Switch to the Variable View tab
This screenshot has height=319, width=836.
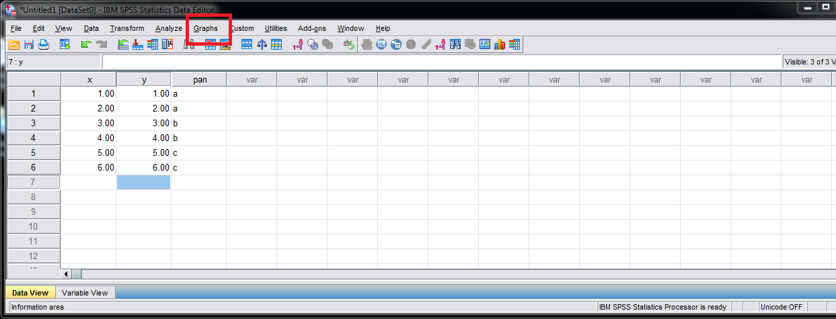click(85, 293)
